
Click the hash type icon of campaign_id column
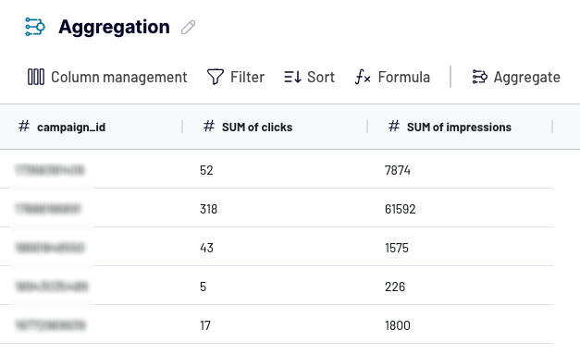click(24, 126)
